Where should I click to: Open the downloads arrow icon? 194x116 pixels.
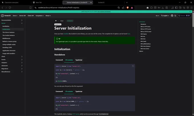click(163, 8)
